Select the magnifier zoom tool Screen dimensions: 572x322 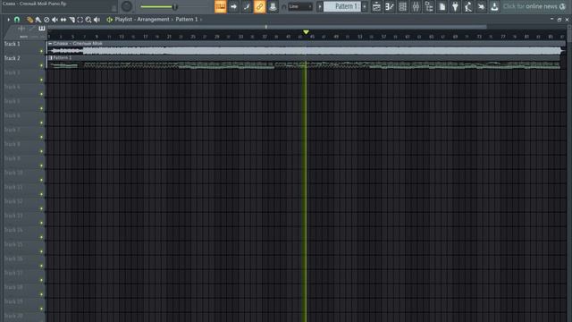(x=88, y=20)
